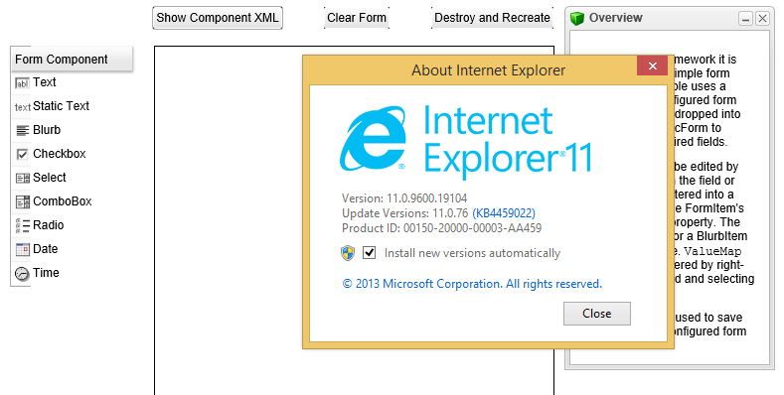This screenshot has height=395, width=784.
Task: Minimize the Overview window
Action: [x=745, y=19]
